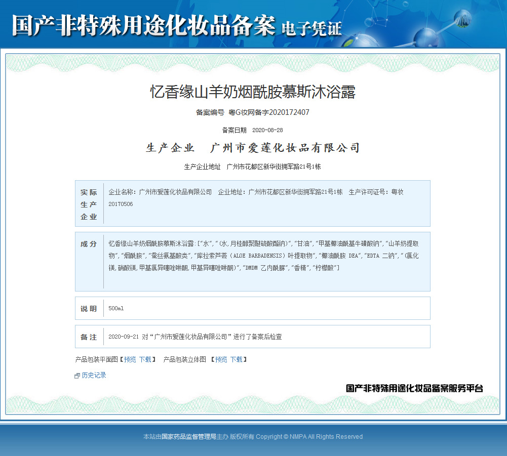Viewport: 507px width, 456px height.
Task: Click the 备注 row label
Action: (89, 337)
